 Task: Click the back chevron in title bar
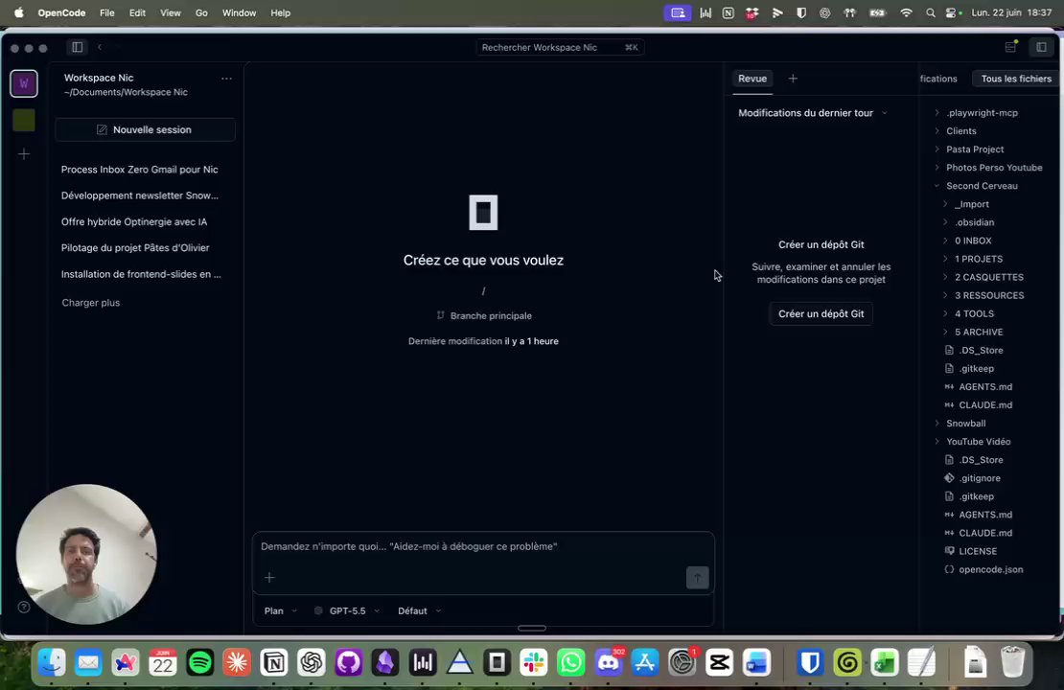(100, 47)
